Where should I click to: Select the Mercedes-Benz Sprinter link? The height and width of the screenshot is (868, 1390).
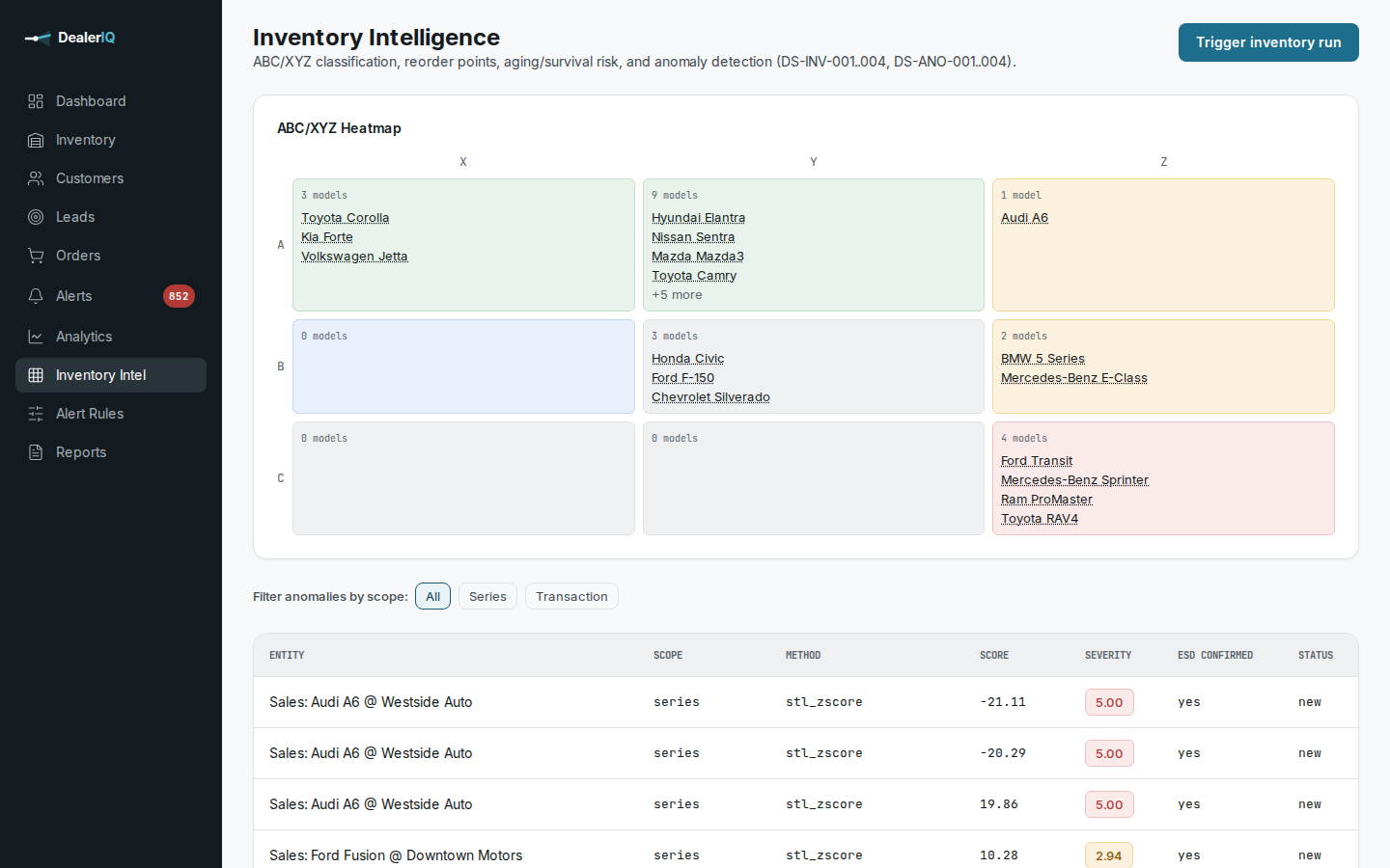click(1074, 480)
